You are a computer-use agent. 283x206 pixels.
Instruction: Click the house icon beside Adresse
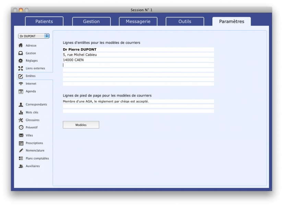click(x=21, y=46)
